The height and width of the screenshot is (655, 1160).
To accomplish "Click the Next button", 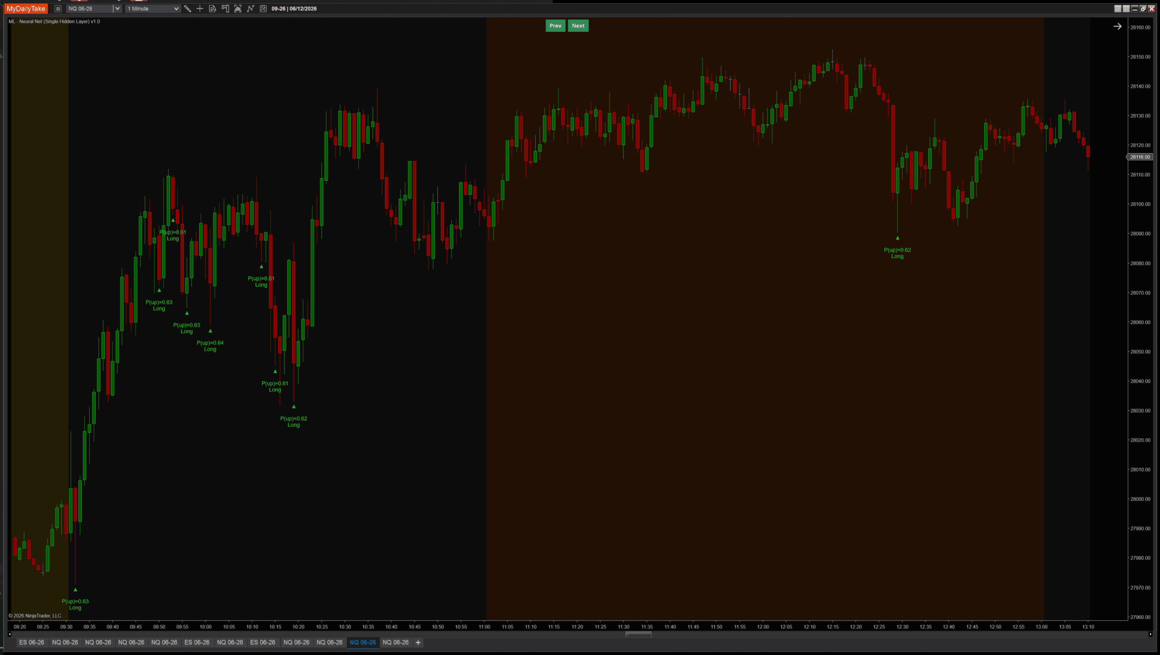I will click(x=578, y=26).
